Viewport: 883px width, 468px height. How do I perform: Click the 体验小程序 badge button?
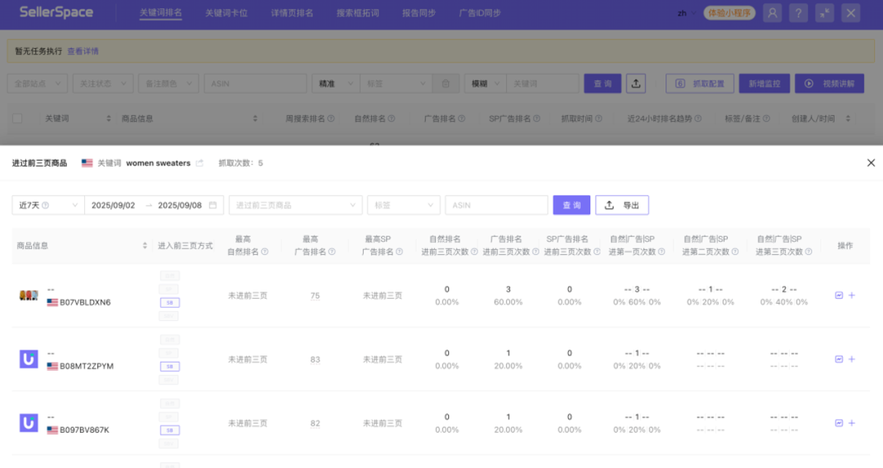coord(729,13)
